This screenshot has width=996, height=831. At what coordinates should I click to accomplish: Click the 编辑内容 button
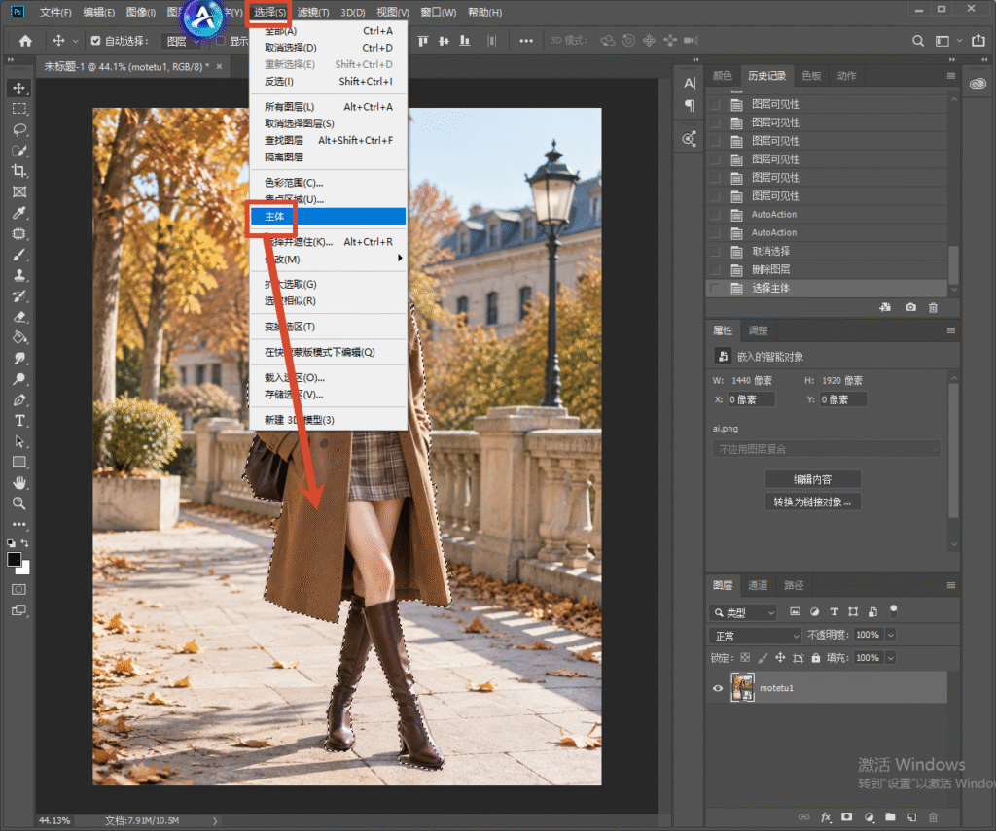tap(812, 479)
